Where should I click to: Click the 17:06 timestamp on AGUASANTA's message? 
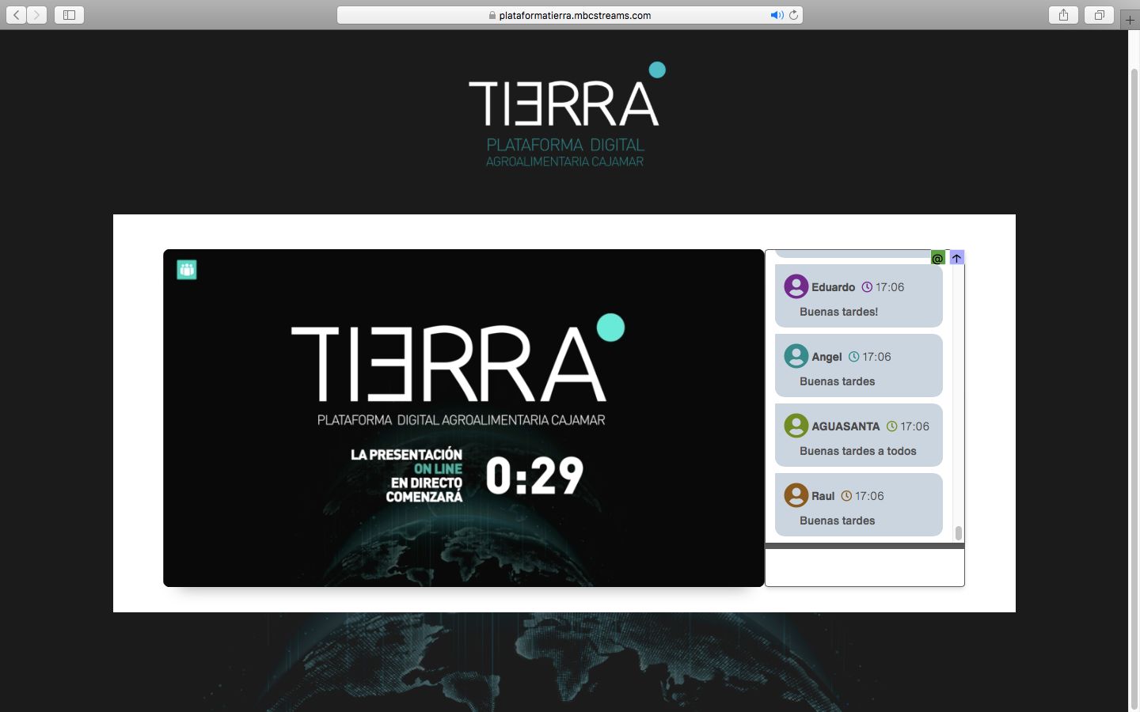tap(914, 426)
